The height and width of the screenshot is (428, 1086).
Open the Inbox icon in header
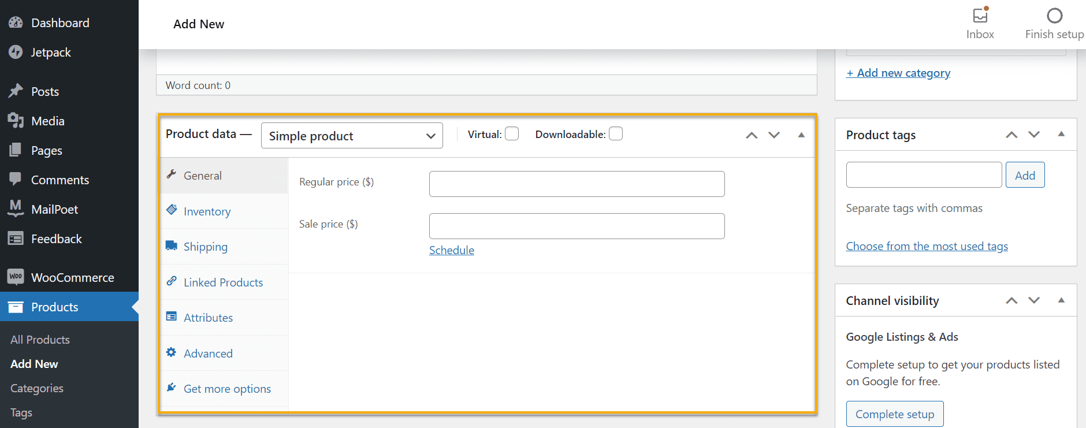point(980,15)
